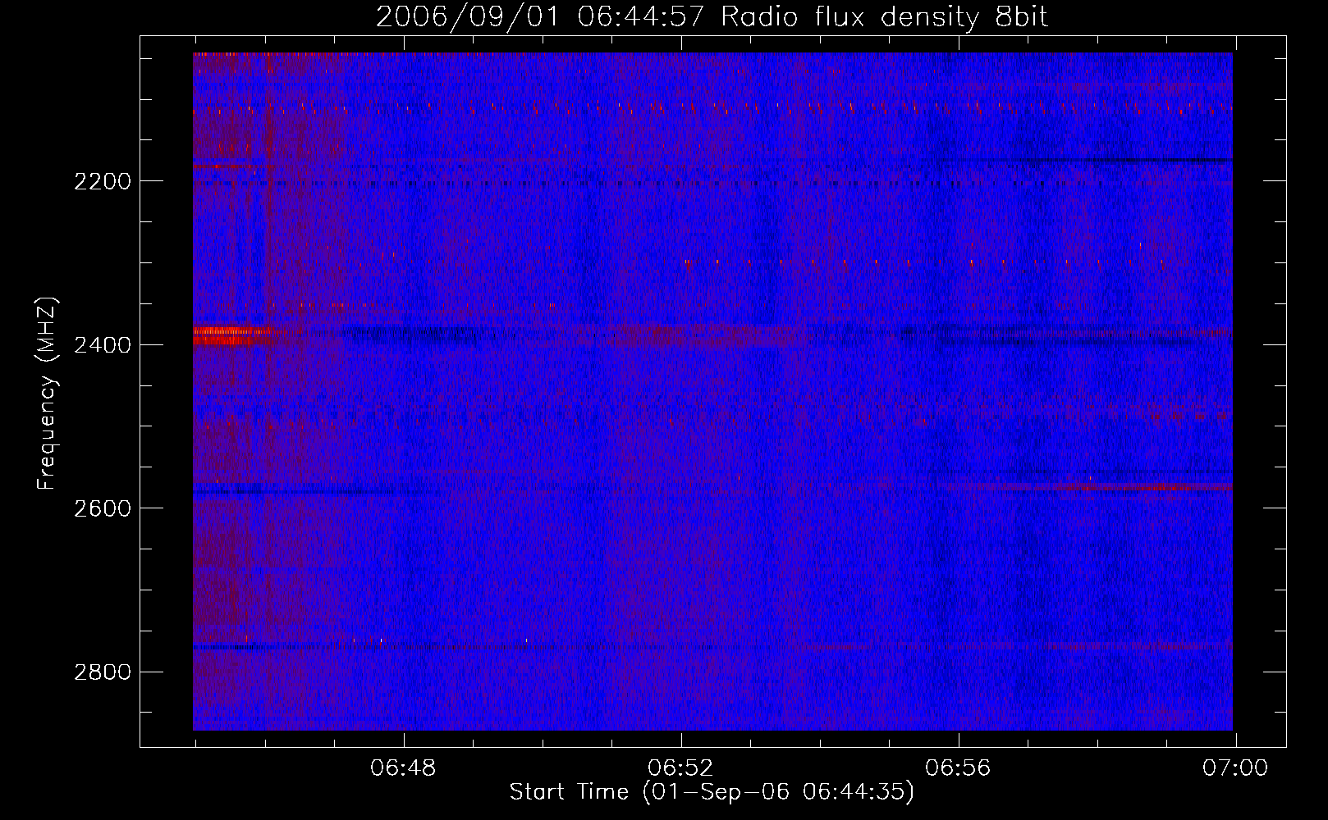The image size is (1328, 820).
Task: Click the plot title '2006/09/01 06:44:57 Radio flux density 8bit'
Action: 712,16
